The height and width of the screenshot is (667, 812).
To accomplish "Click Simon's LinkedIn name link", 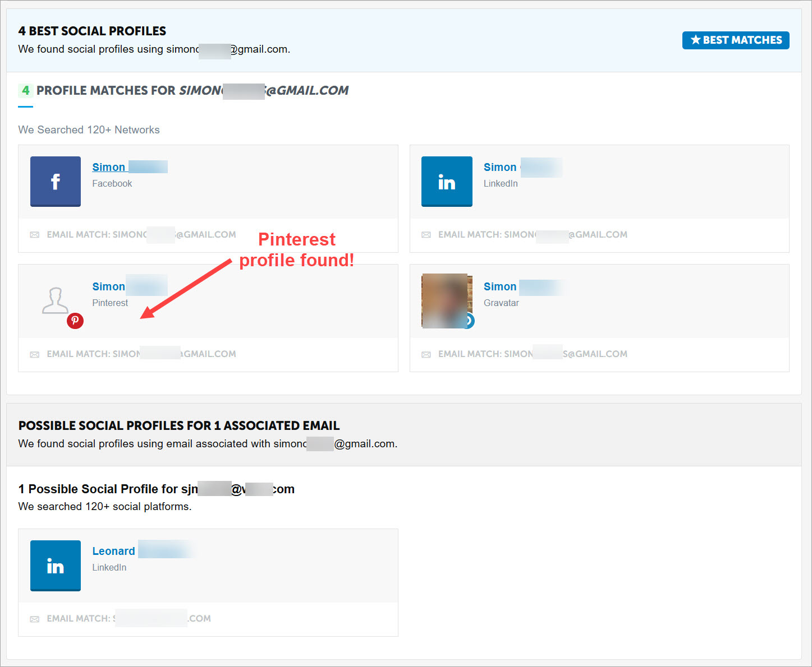I will coord(499,166).
